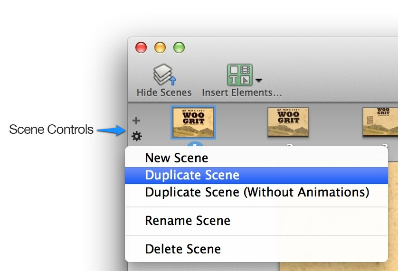Viewport: 398px width, 271px height.
Task: Click the Hide Scenes stacked layers icon
Action: click(164, 75)
